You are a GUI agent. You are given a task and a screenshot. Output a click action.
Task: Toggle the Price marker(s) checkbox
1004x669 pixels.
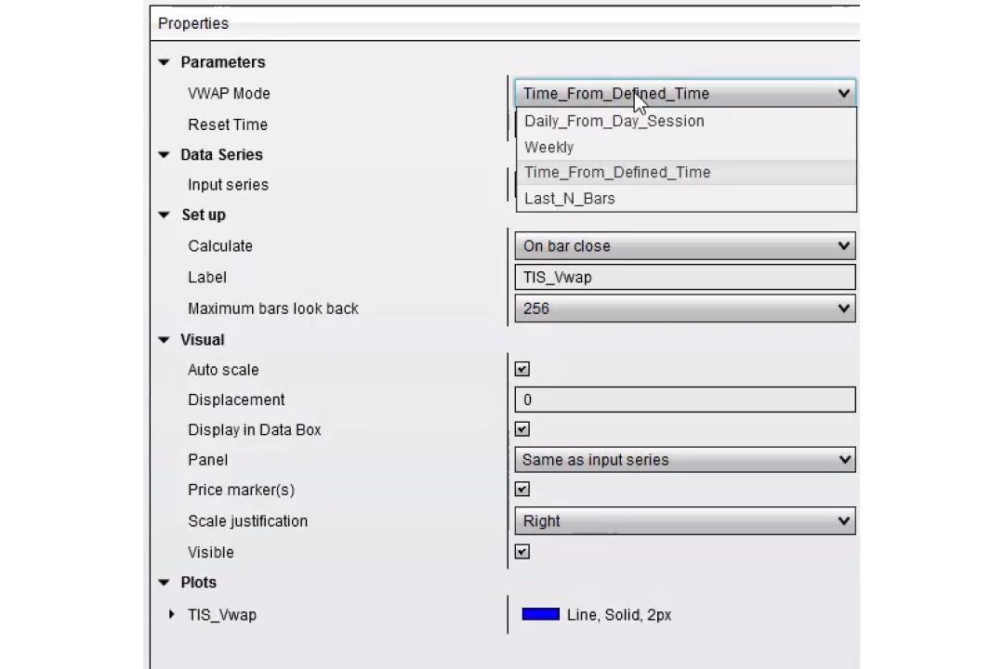(522, 490)
